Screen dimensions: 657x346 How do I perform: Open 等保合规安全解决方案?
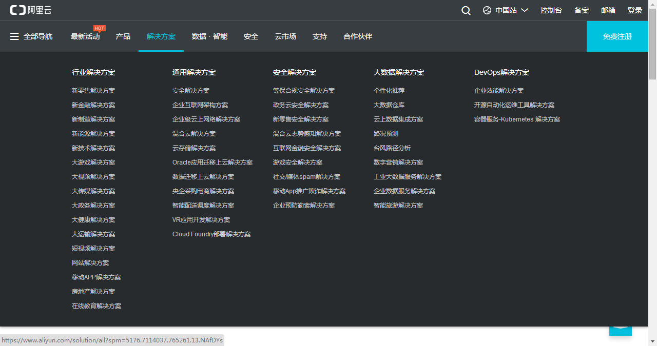(304, 91)
